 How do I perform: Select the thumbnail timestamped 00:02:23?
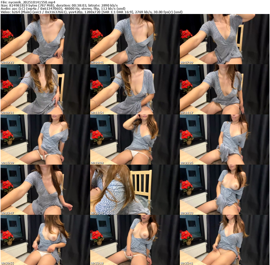click(x=45, y=39)
